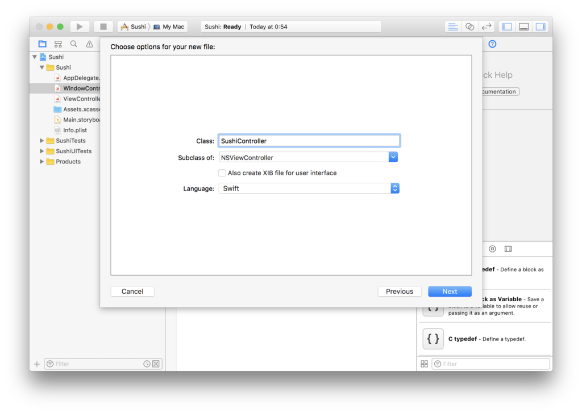
Task: Select the Products folder row
Action: coord(65,162)
